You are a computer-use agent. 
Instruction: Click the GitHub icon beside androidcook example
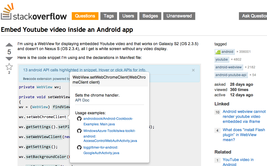click(x=79, y=119)
